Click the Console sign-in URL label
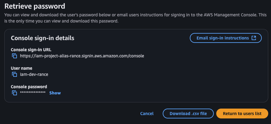This screenshot has height=124, width=271. (x=31, y=50)
